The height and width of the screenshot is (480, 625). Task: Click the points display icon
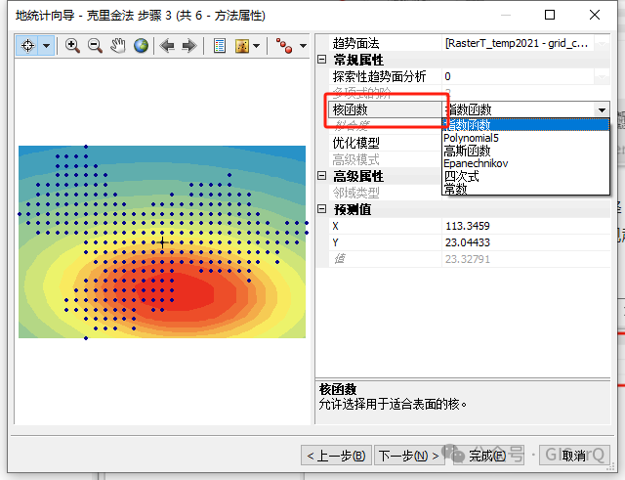(283, 46)
